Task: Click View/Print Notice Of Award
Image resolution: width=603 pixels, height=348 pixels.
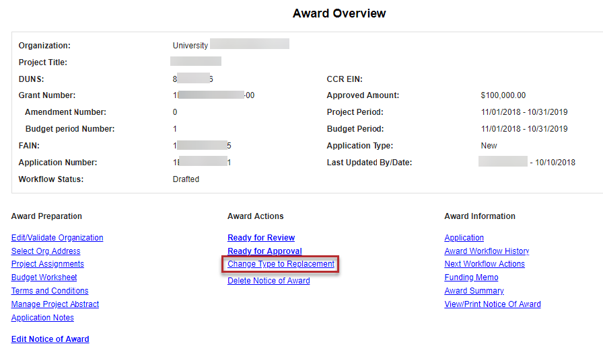Action: pyautogui.click(x=493, y=304)
